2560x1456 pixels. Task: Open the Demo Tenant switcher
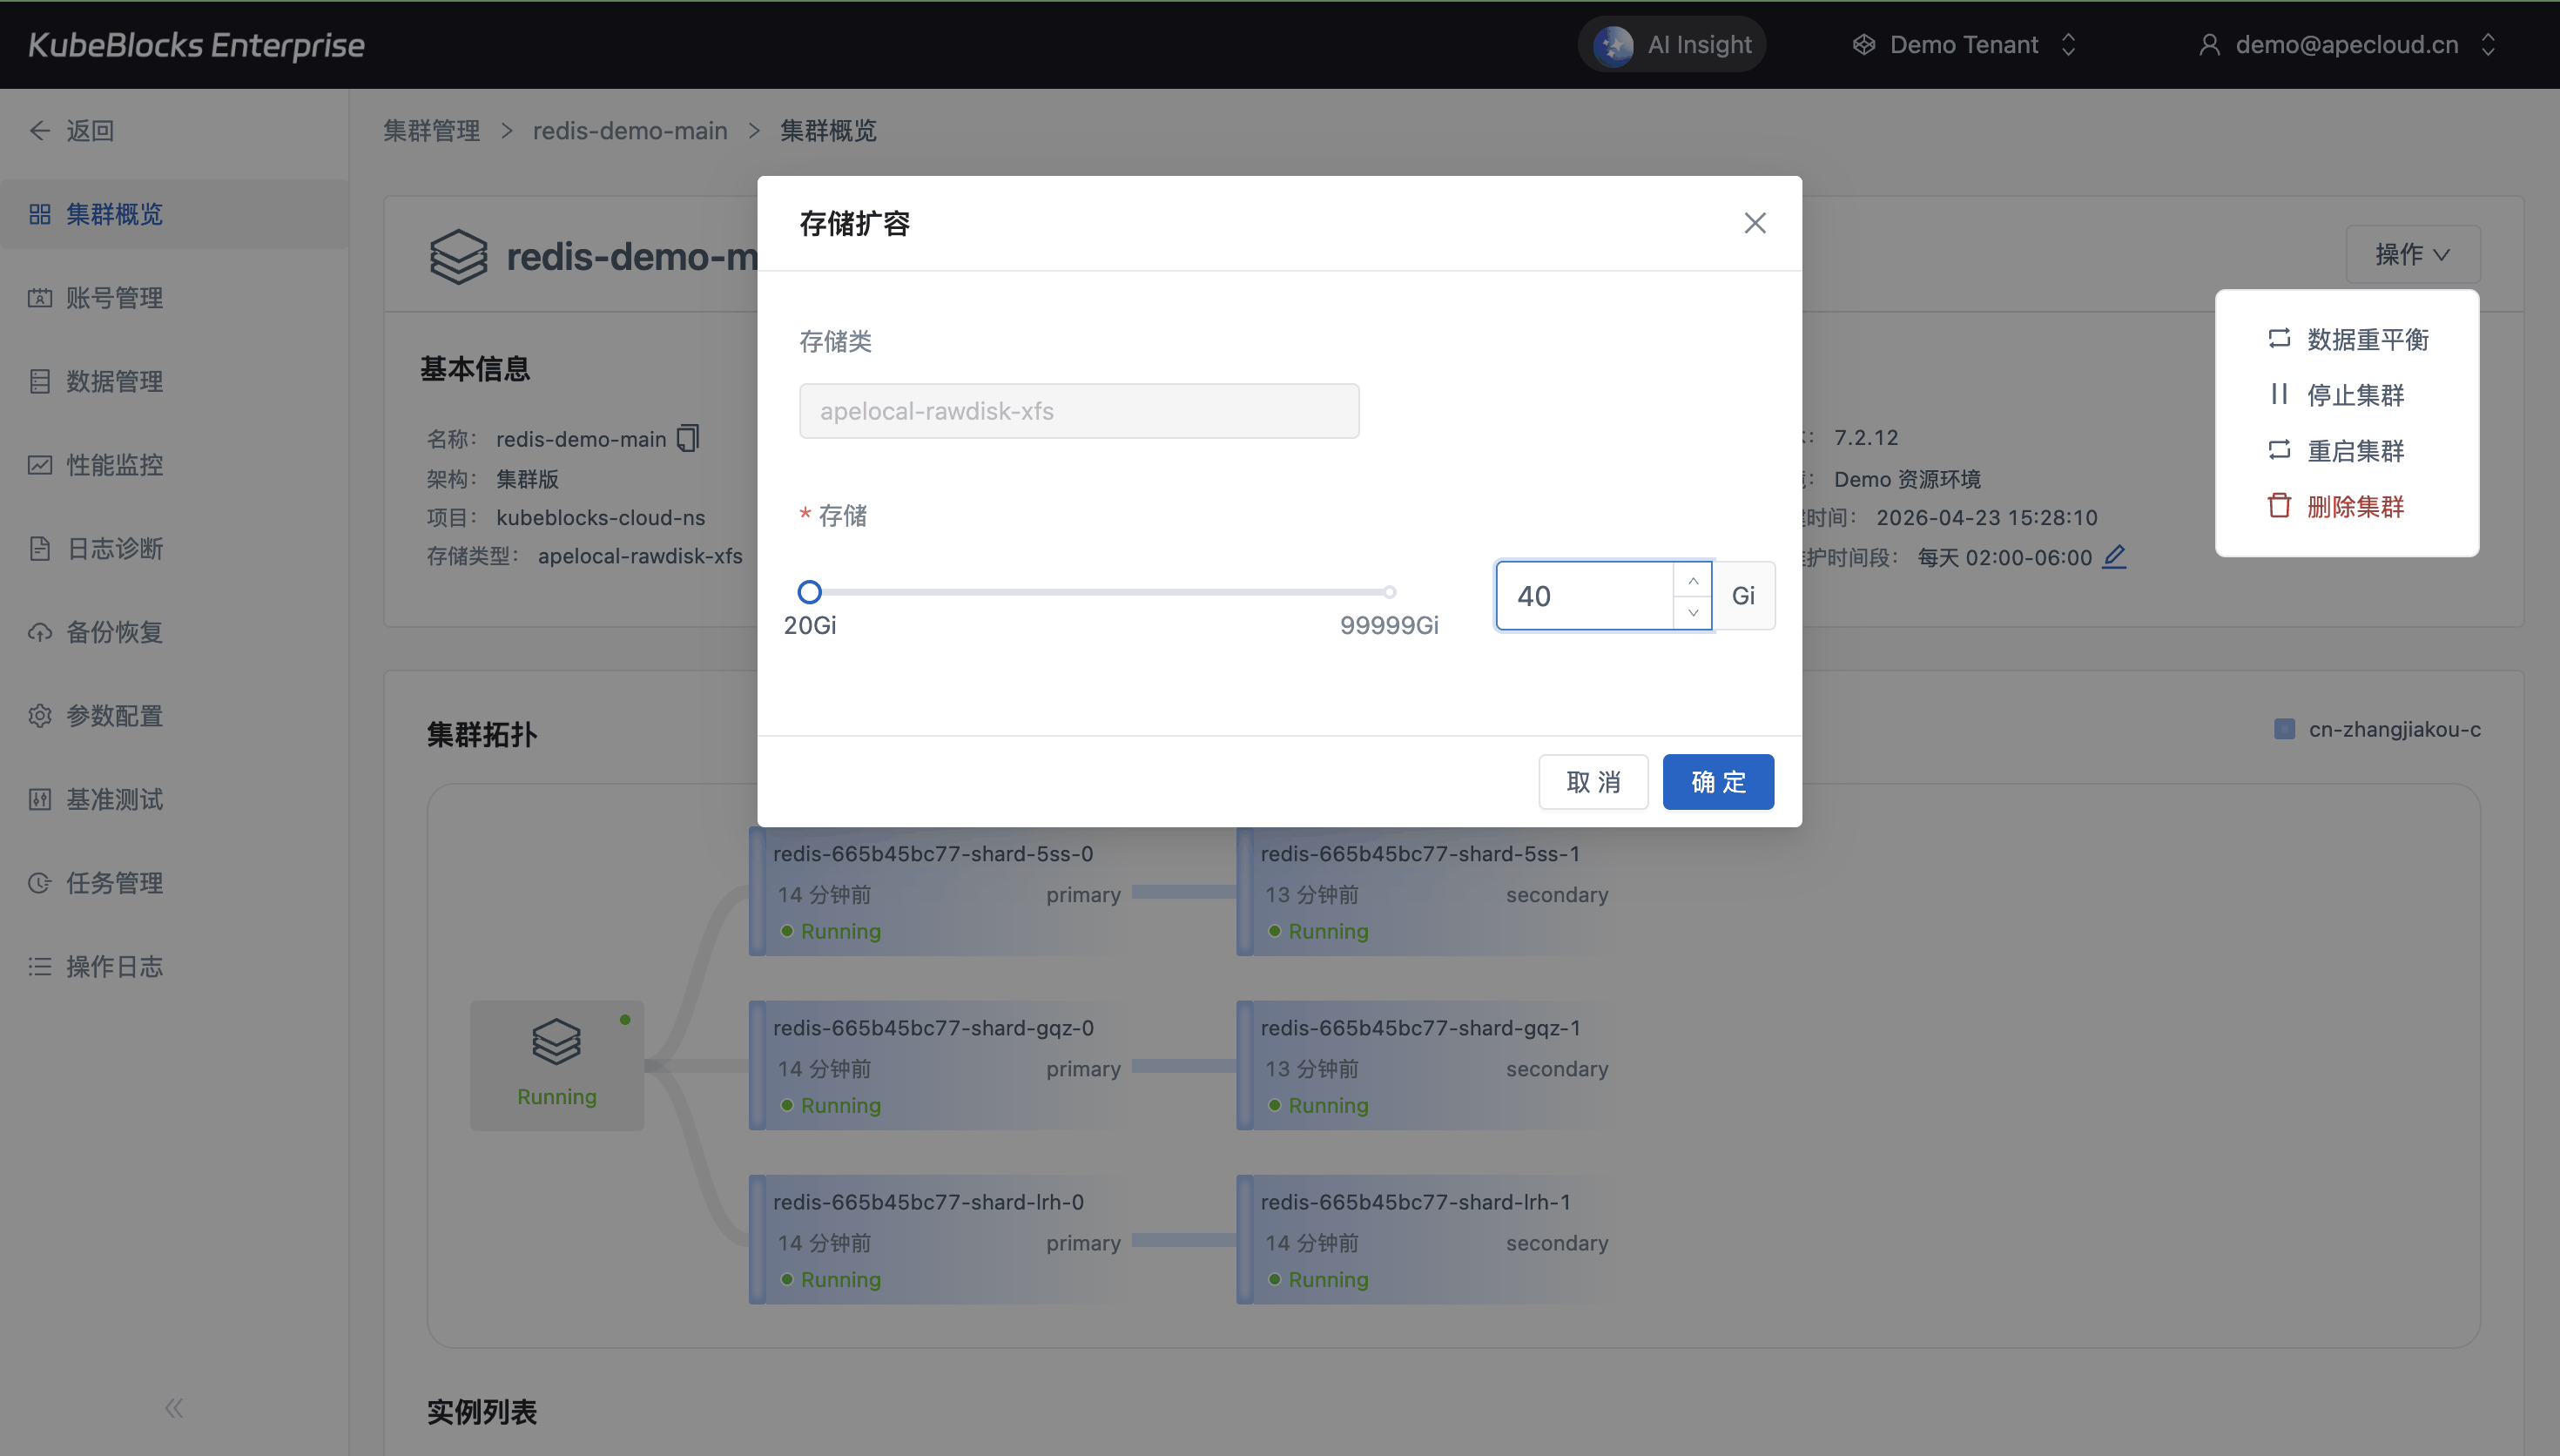coord(1964,45)
